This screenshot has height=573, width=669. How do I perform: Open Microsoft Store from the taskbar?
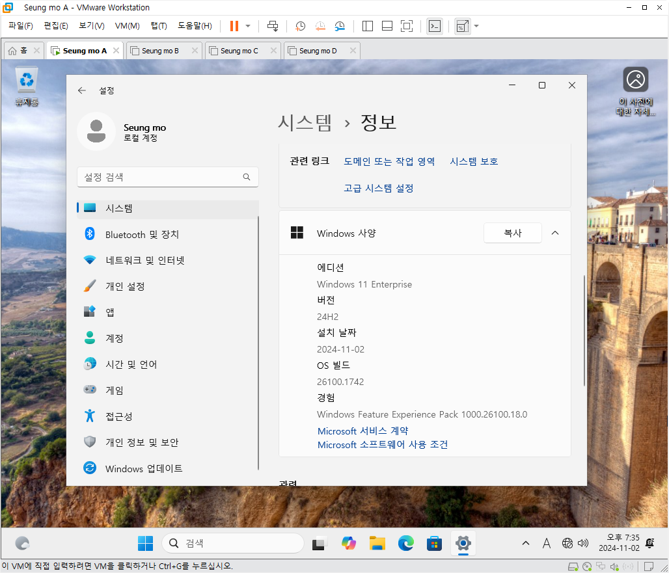point(434,543)
